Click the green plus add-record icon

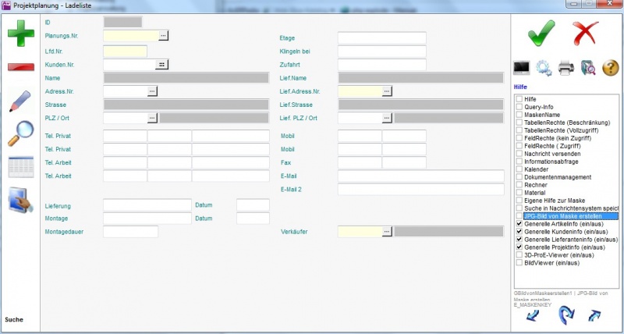(x=21, y=35)
